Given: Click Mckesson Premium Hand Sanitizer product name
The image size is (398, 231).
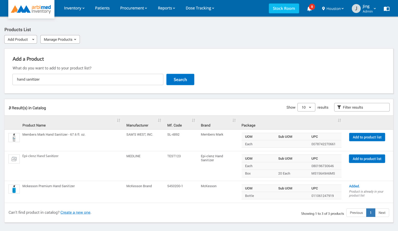Looking at the screenshot, I should (49, 186).
